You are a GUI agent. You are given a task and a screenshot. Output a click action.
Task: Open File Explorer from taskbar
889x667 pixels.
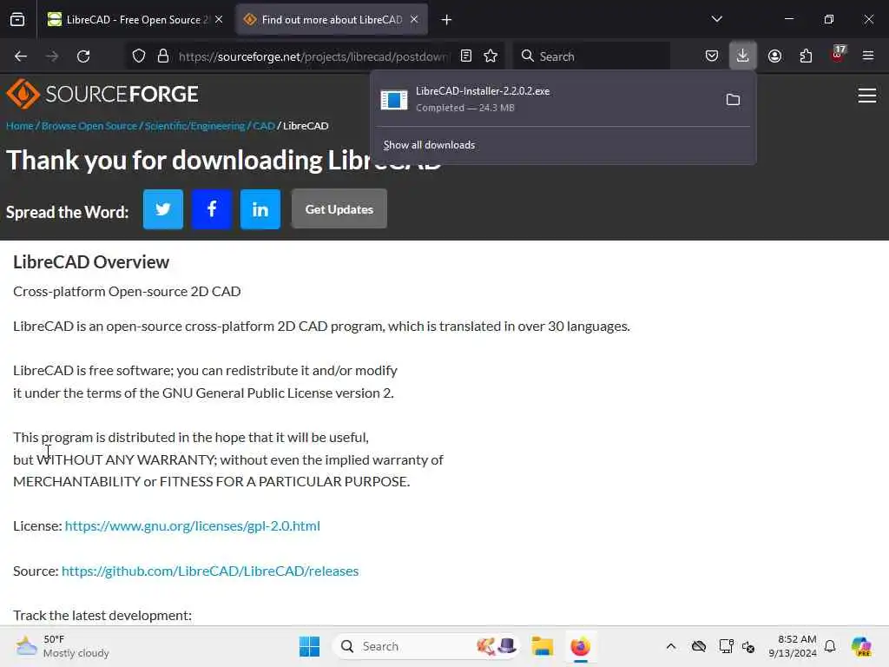[542, 646]
